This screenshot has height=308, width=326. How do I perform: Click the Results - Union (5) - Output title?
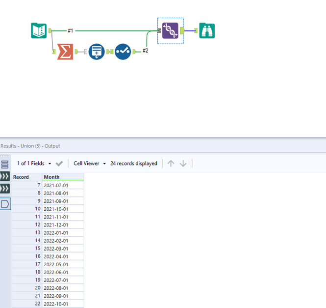pyautogui.click(x=30, y=146)
